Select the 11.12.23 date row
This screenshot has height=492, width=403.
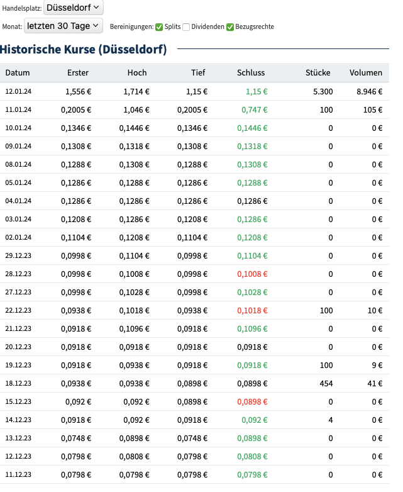coord(18,474)
